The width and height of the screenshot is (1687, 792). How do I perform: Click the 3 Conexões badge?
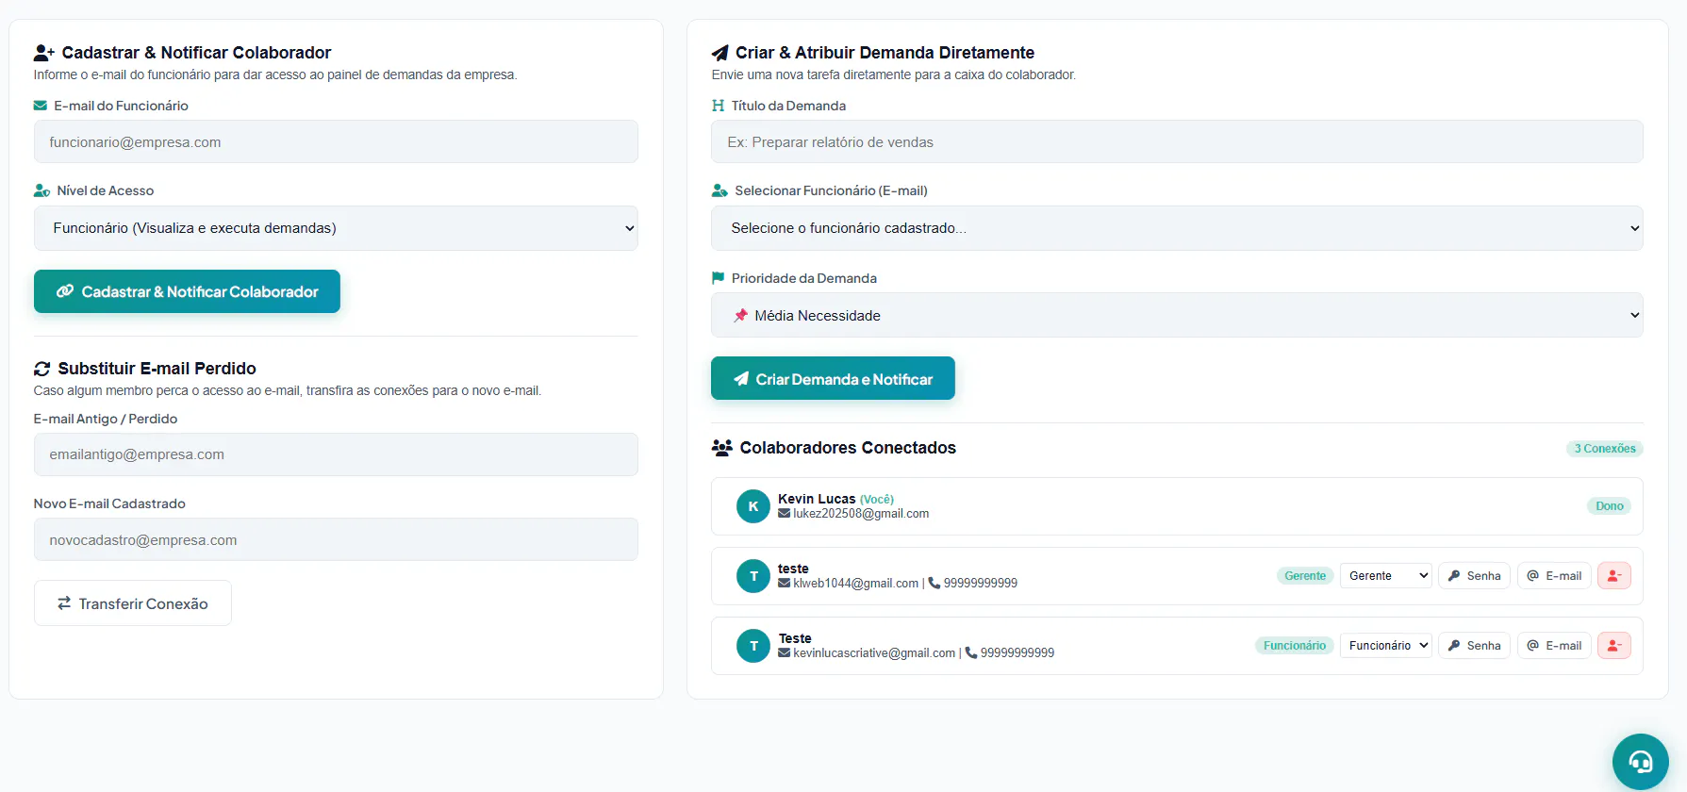coord(1604,449)
